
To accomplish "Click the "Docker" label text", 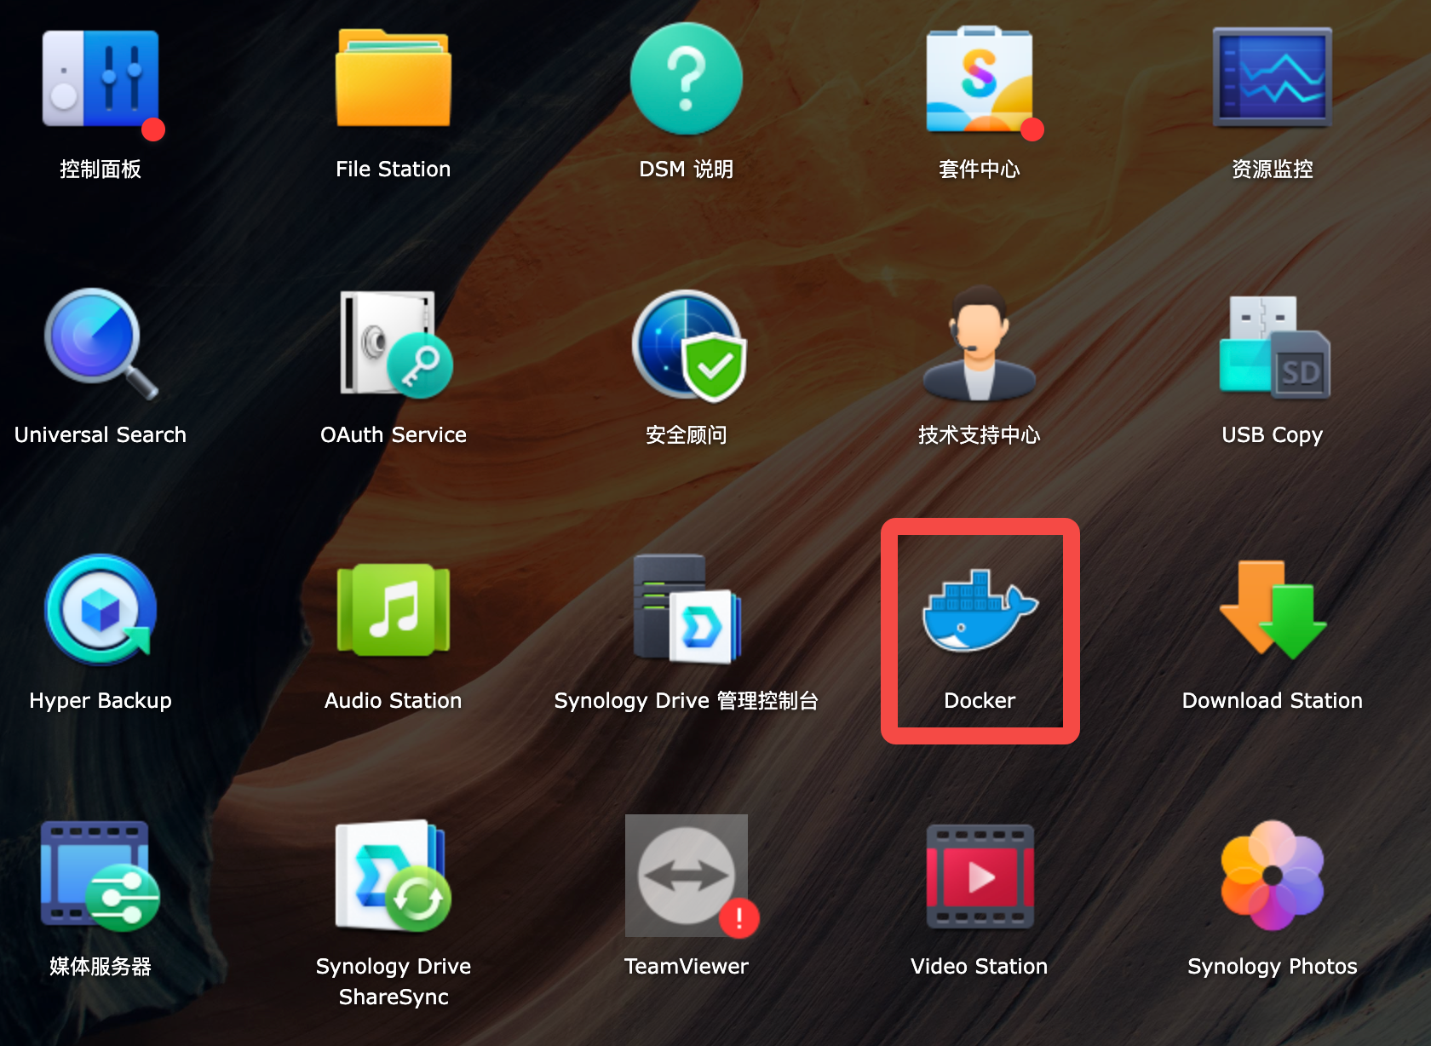I will 980,700.
